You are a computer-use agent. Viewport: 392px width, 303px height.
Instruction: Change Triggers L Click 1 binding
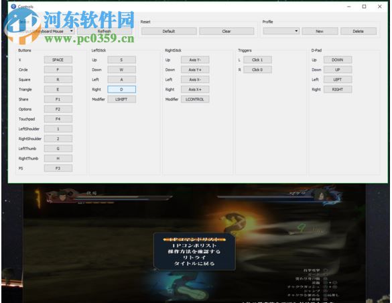pyautogui.click(x=257, y=60)
